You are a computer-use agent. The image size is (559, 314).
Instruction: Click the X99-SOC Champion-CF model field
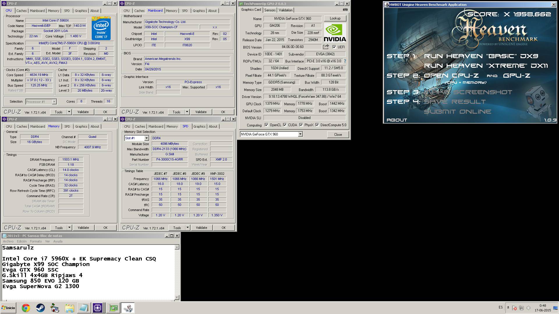tap(171, 27)
